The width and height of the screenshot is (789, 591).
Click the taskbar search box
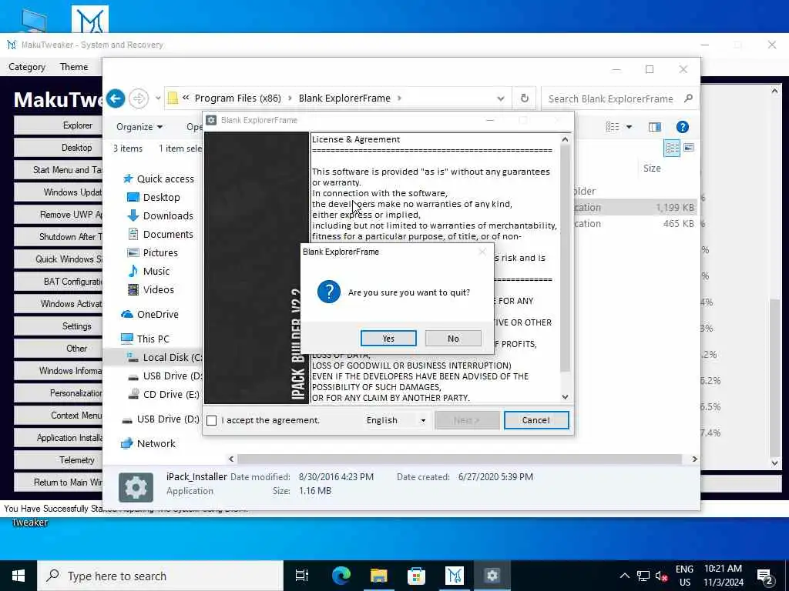click(160, 576)
